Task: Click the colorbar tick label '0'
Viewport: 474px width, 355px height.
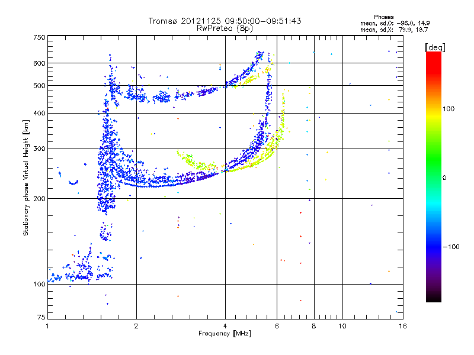Action: coord(444,178)
